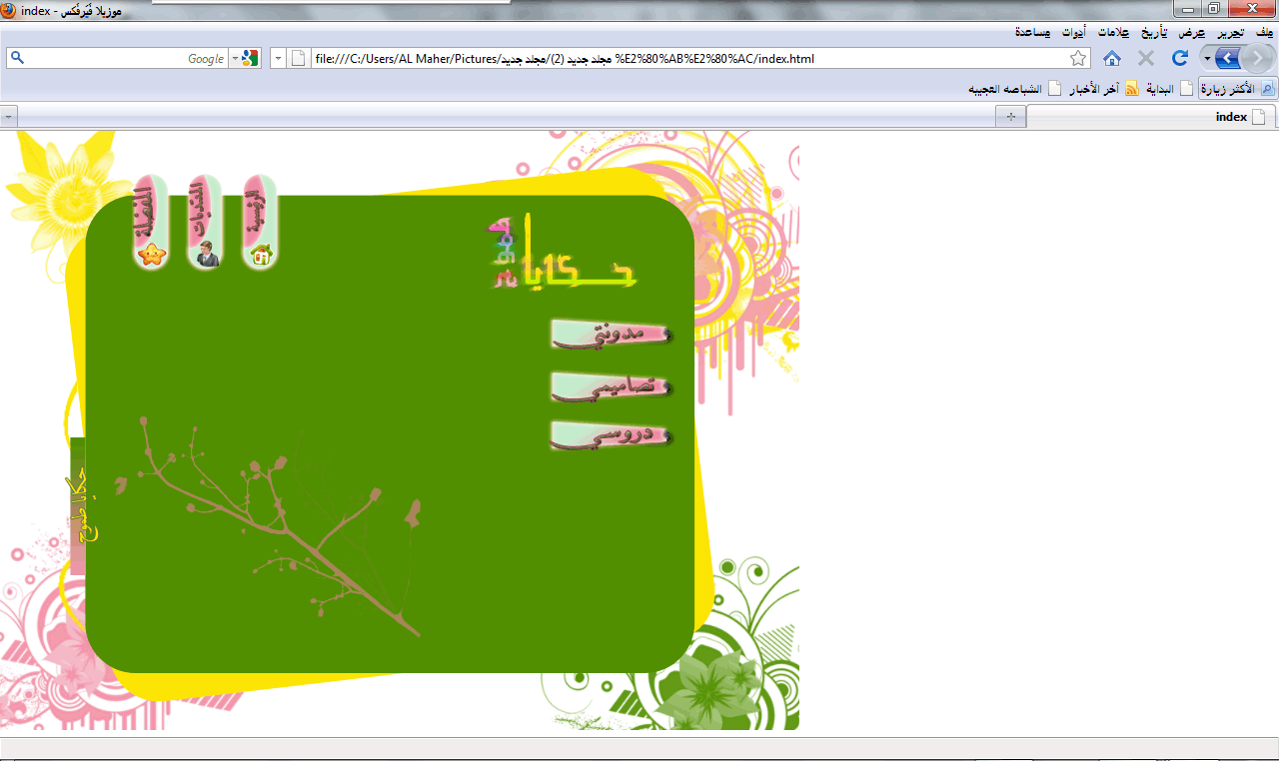Go back using the blue arrow button
Screen dimensions: 1279x761
pos(1228,58)
